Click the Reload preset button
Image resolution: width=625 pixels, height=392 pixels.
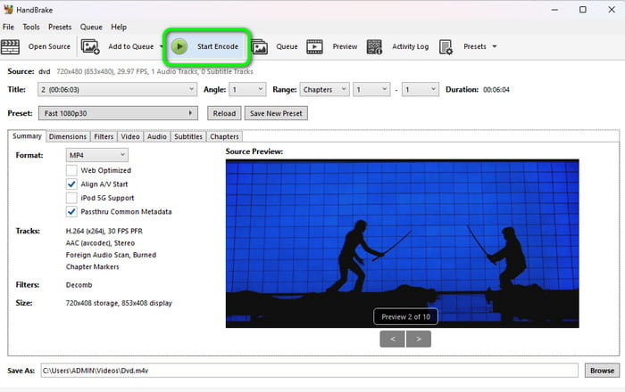click(224, 113)
